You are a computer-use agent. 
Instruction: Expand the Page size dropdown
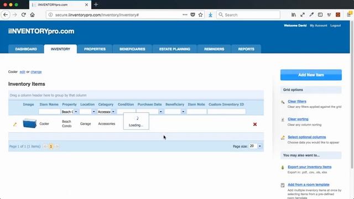tap(260, 146)
